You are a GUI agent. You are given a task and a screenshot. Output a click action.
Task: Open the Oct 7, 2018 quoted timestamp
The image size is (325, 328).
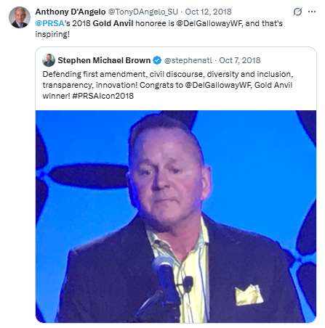coord(240,60)
